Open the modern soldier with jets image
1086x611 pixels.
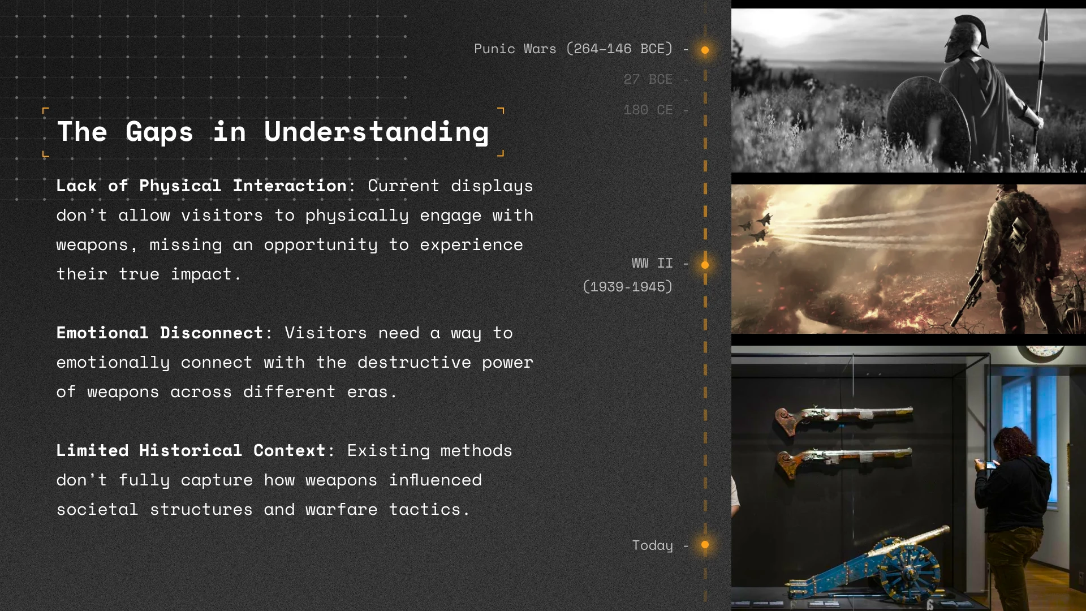pyautogui.click(x=908, y=259)
